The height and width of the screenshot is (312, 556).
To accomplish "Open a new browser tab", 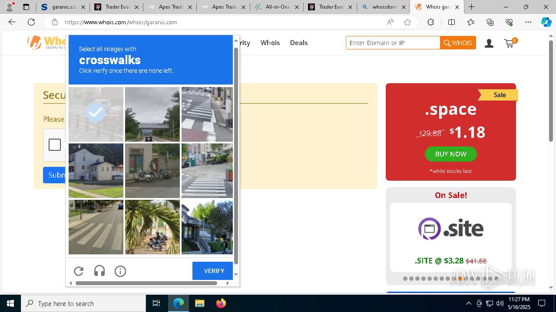I will [471, 7].
